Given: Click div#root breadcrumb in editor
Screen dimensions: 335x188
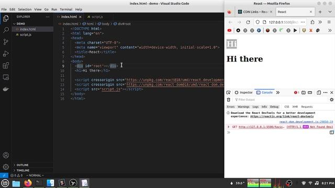Looking at the screenshot, I should pyautogui.click(x=122, y=24).
